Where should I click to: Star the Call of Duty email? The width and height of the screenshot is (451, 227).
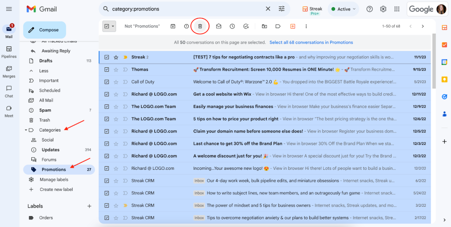[116, 82]
